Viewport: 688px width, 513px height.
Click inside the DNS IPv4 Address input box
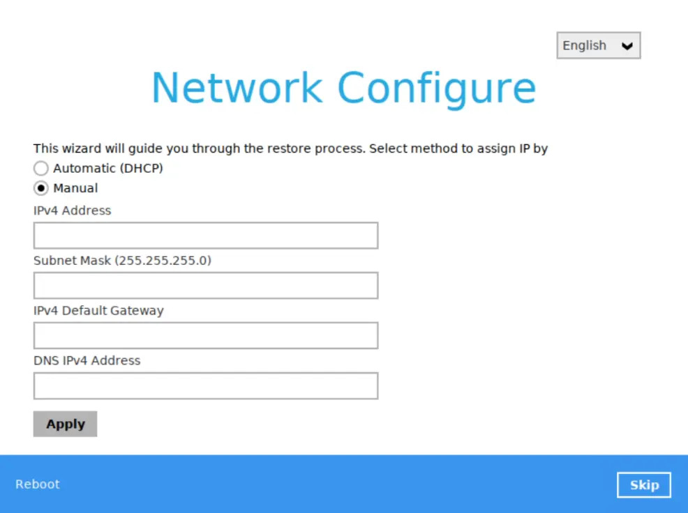click(206, 385)
